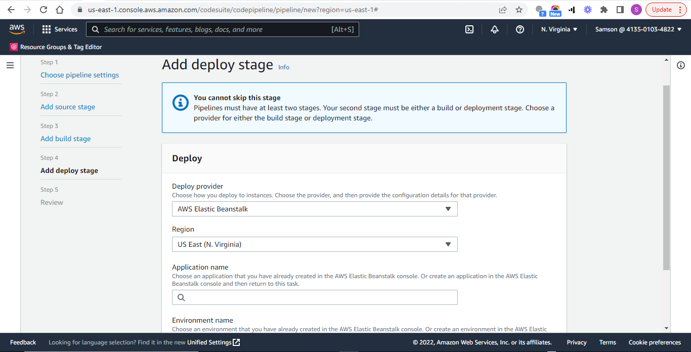The height and width of the screenshot is (352, 691).
Task: Reload the page with the refresh icon
Action: [x=43, y=9]
